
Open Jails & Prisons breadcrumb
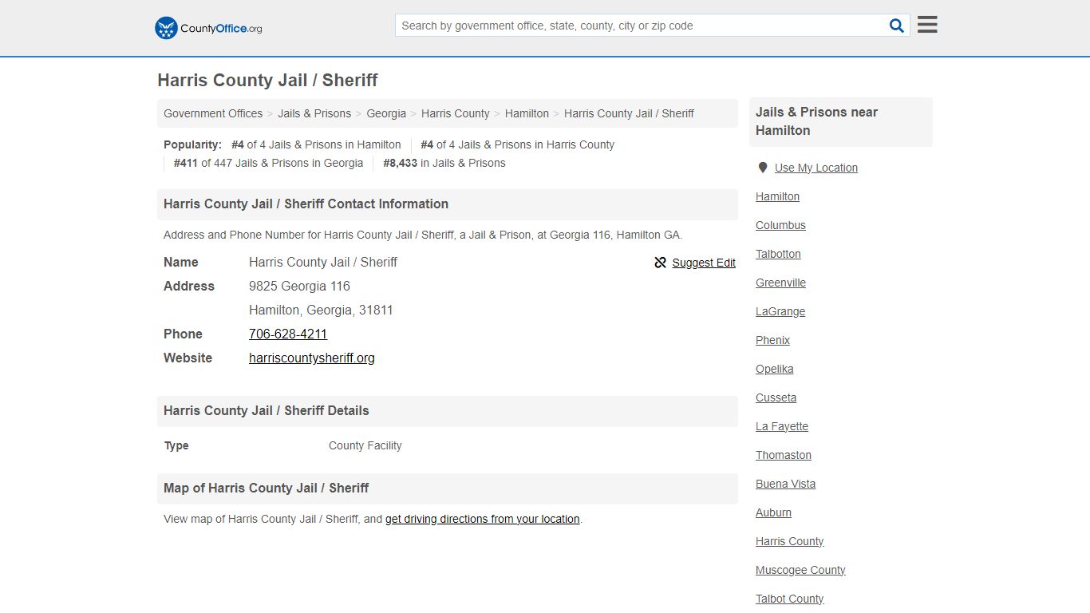tap(314, 113)
